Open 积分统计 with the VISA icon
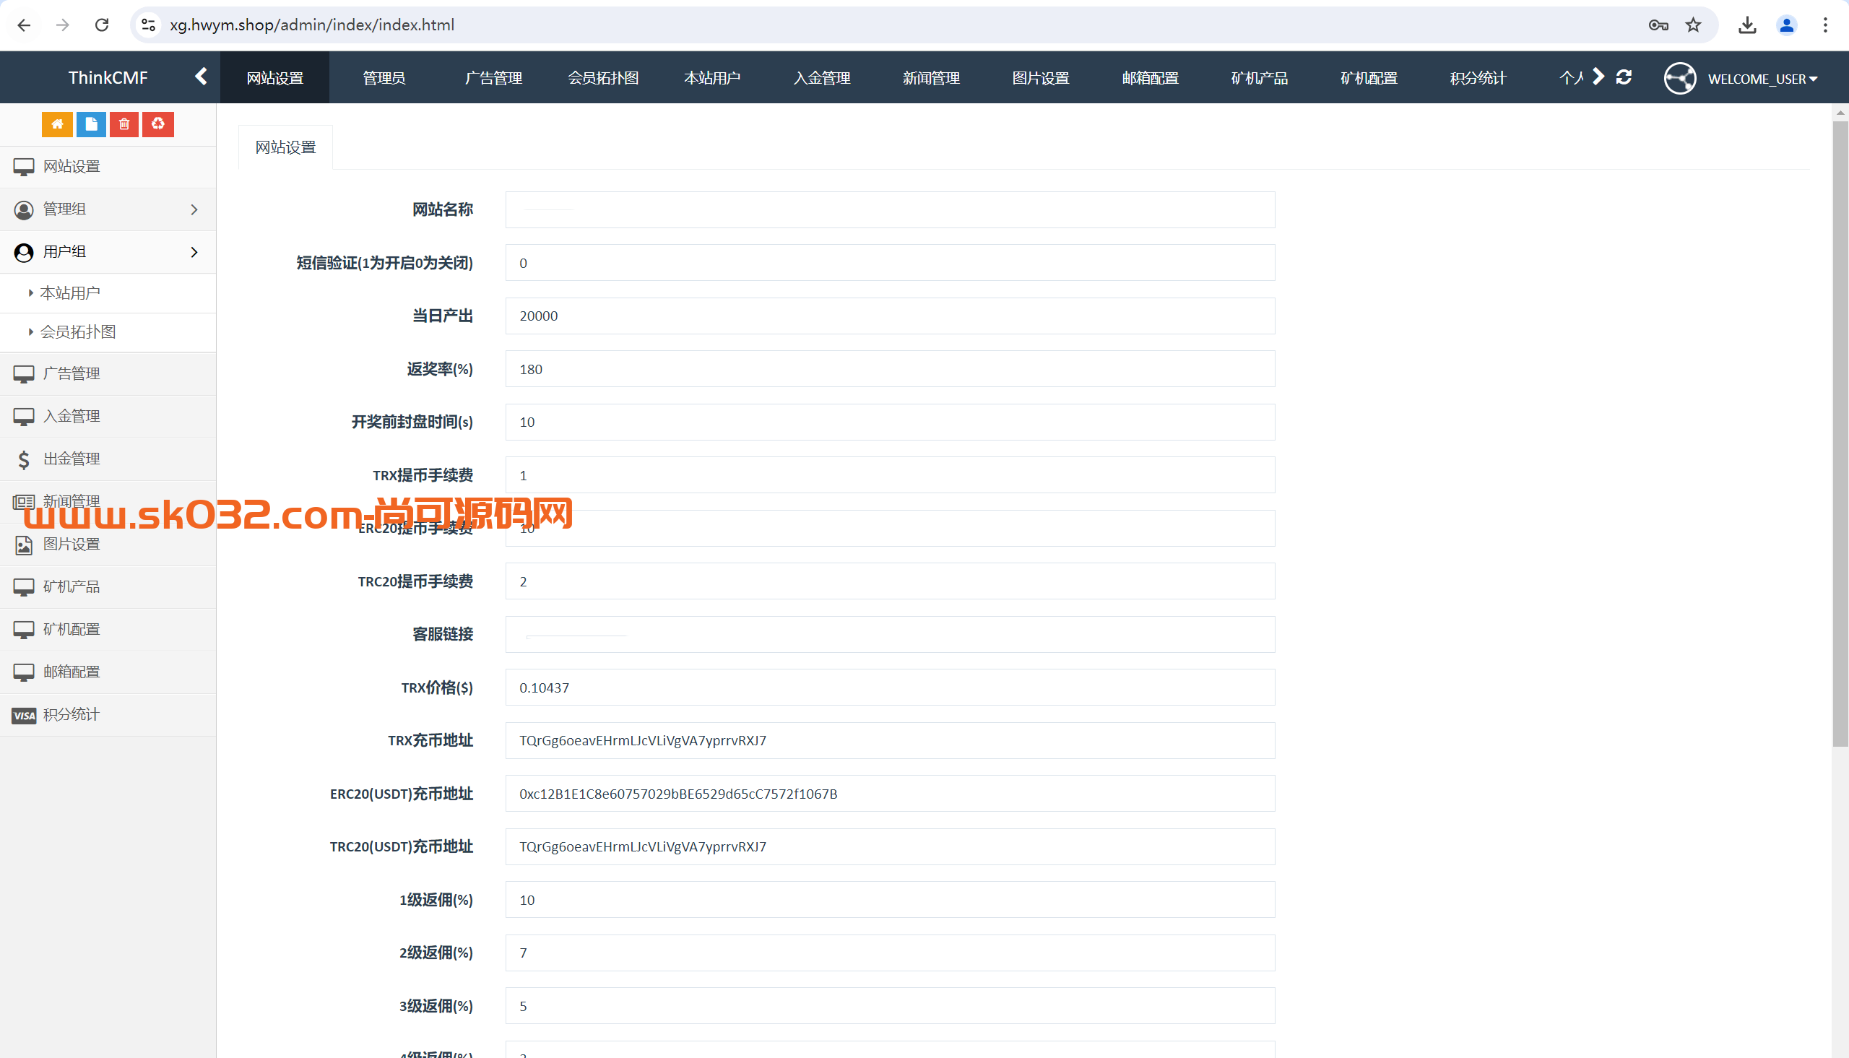Screen dimensions: 1849x1058 pos(108,715)
